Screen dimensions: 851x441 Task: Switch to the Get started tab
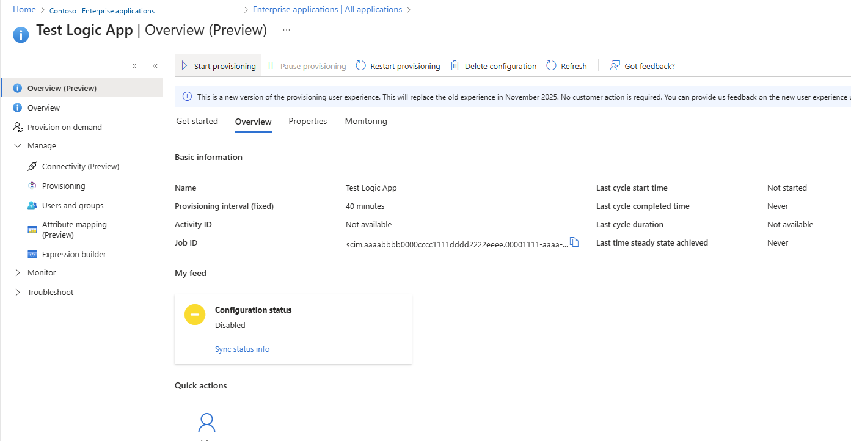click(x=197, y=121)
